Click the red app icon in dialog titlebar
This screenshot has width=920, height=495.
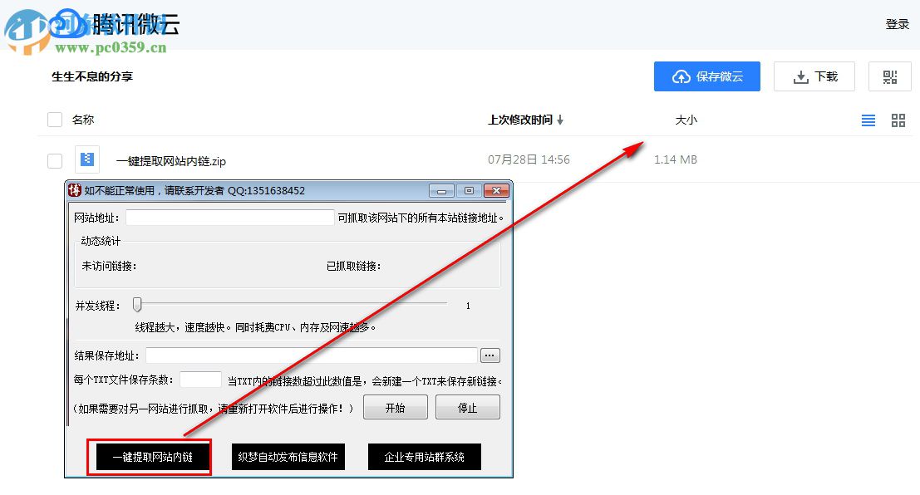coord(76,190)
